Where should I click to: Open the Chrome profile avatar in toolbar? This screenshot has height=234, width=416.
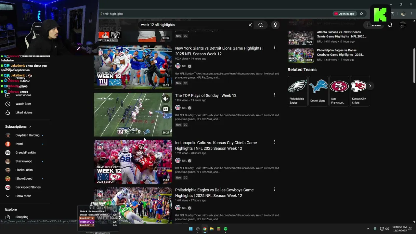403,14
